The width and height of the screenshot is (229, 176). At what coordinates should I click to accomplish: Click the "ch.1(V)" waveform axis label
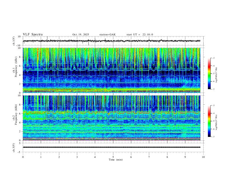pos(14,41)
